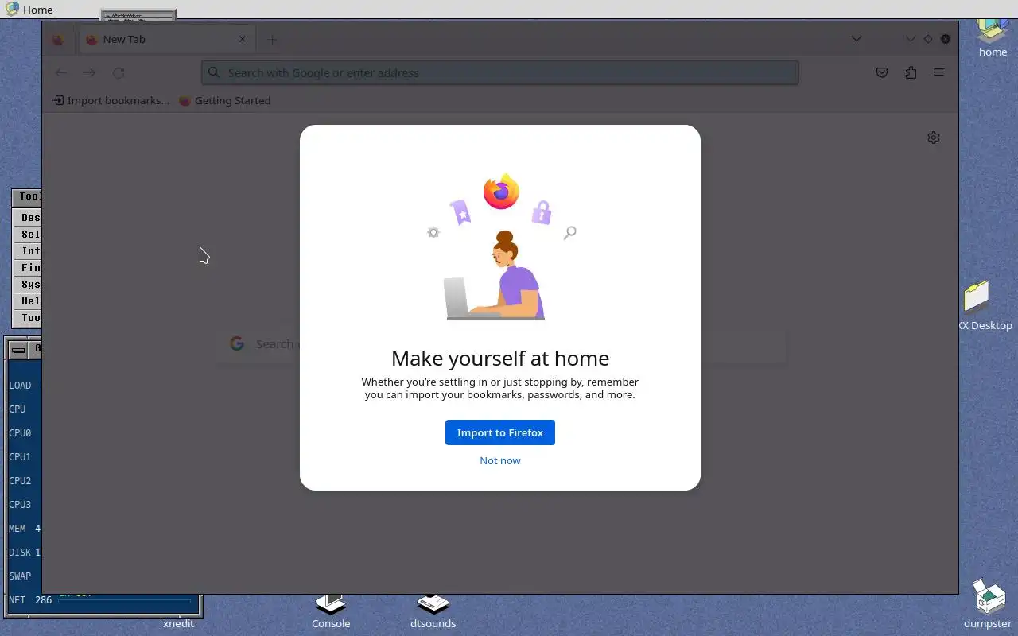Click the Back navigation arrow
This screenshot has height=636, width=1018.
(61, 72)
